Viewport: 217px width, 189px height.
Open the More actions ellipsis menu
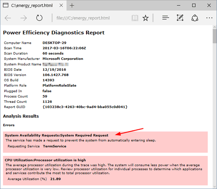pos(209,18)
